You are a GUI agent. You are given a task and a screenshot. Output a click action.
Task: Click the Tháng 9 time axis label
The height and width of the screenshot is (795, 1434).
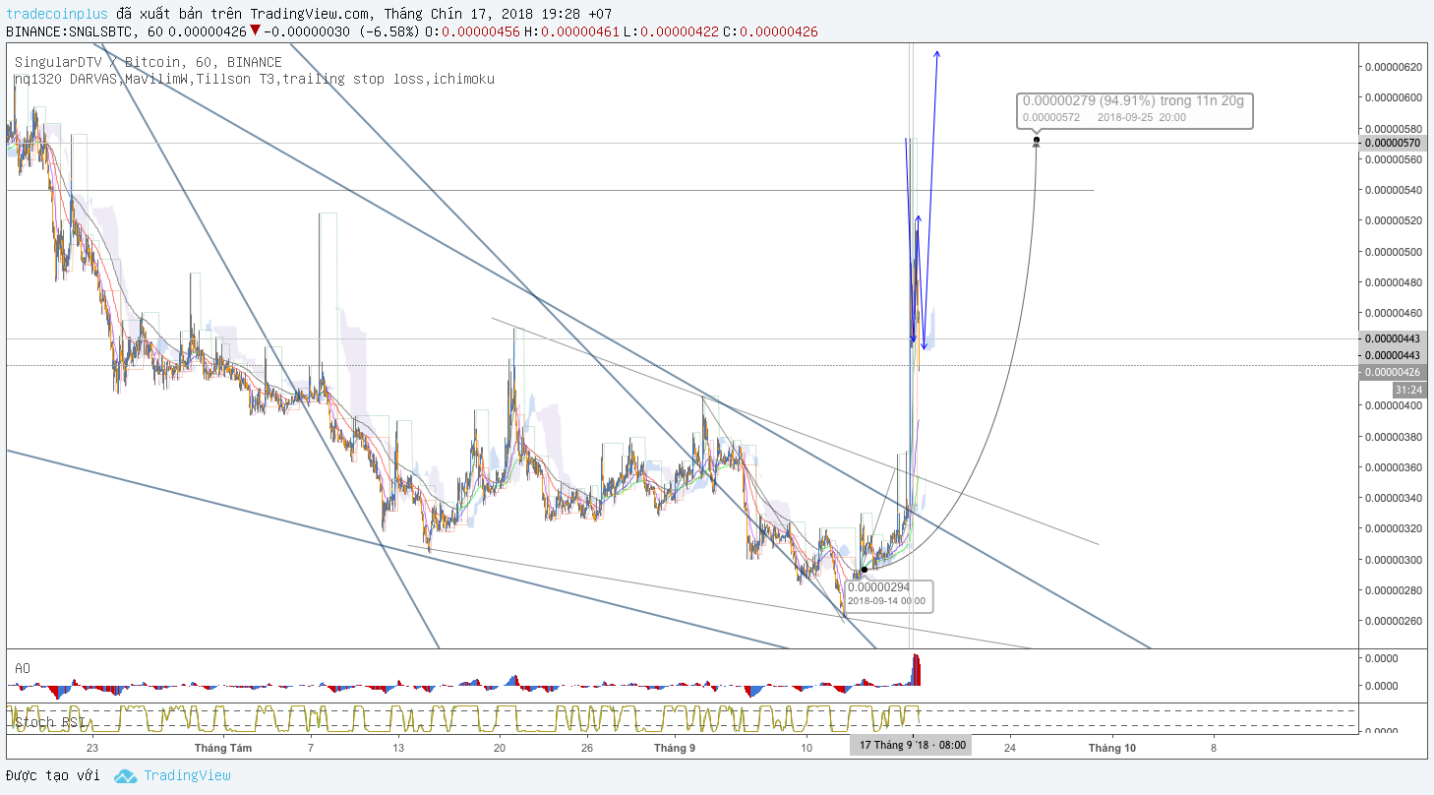(x=676, y=748)
